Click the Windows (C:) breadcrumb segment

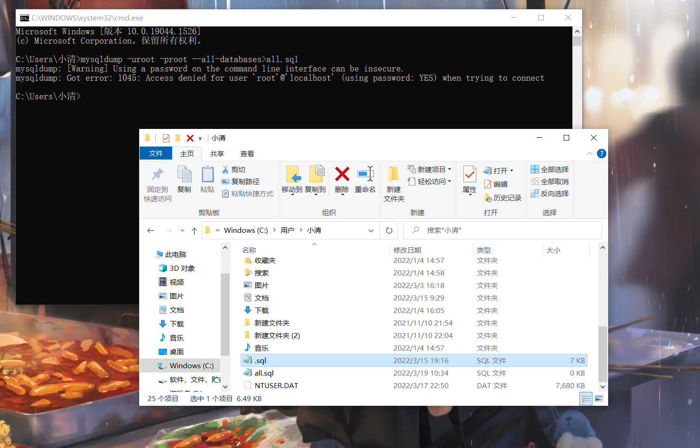[246, 230]
